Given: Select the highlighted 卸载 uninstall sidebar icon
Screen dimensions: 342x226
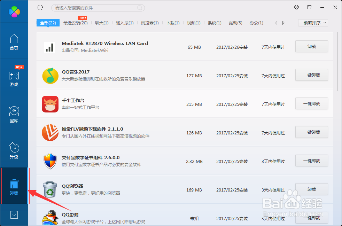Looking at the screenshot, I should tap(14, 186).
